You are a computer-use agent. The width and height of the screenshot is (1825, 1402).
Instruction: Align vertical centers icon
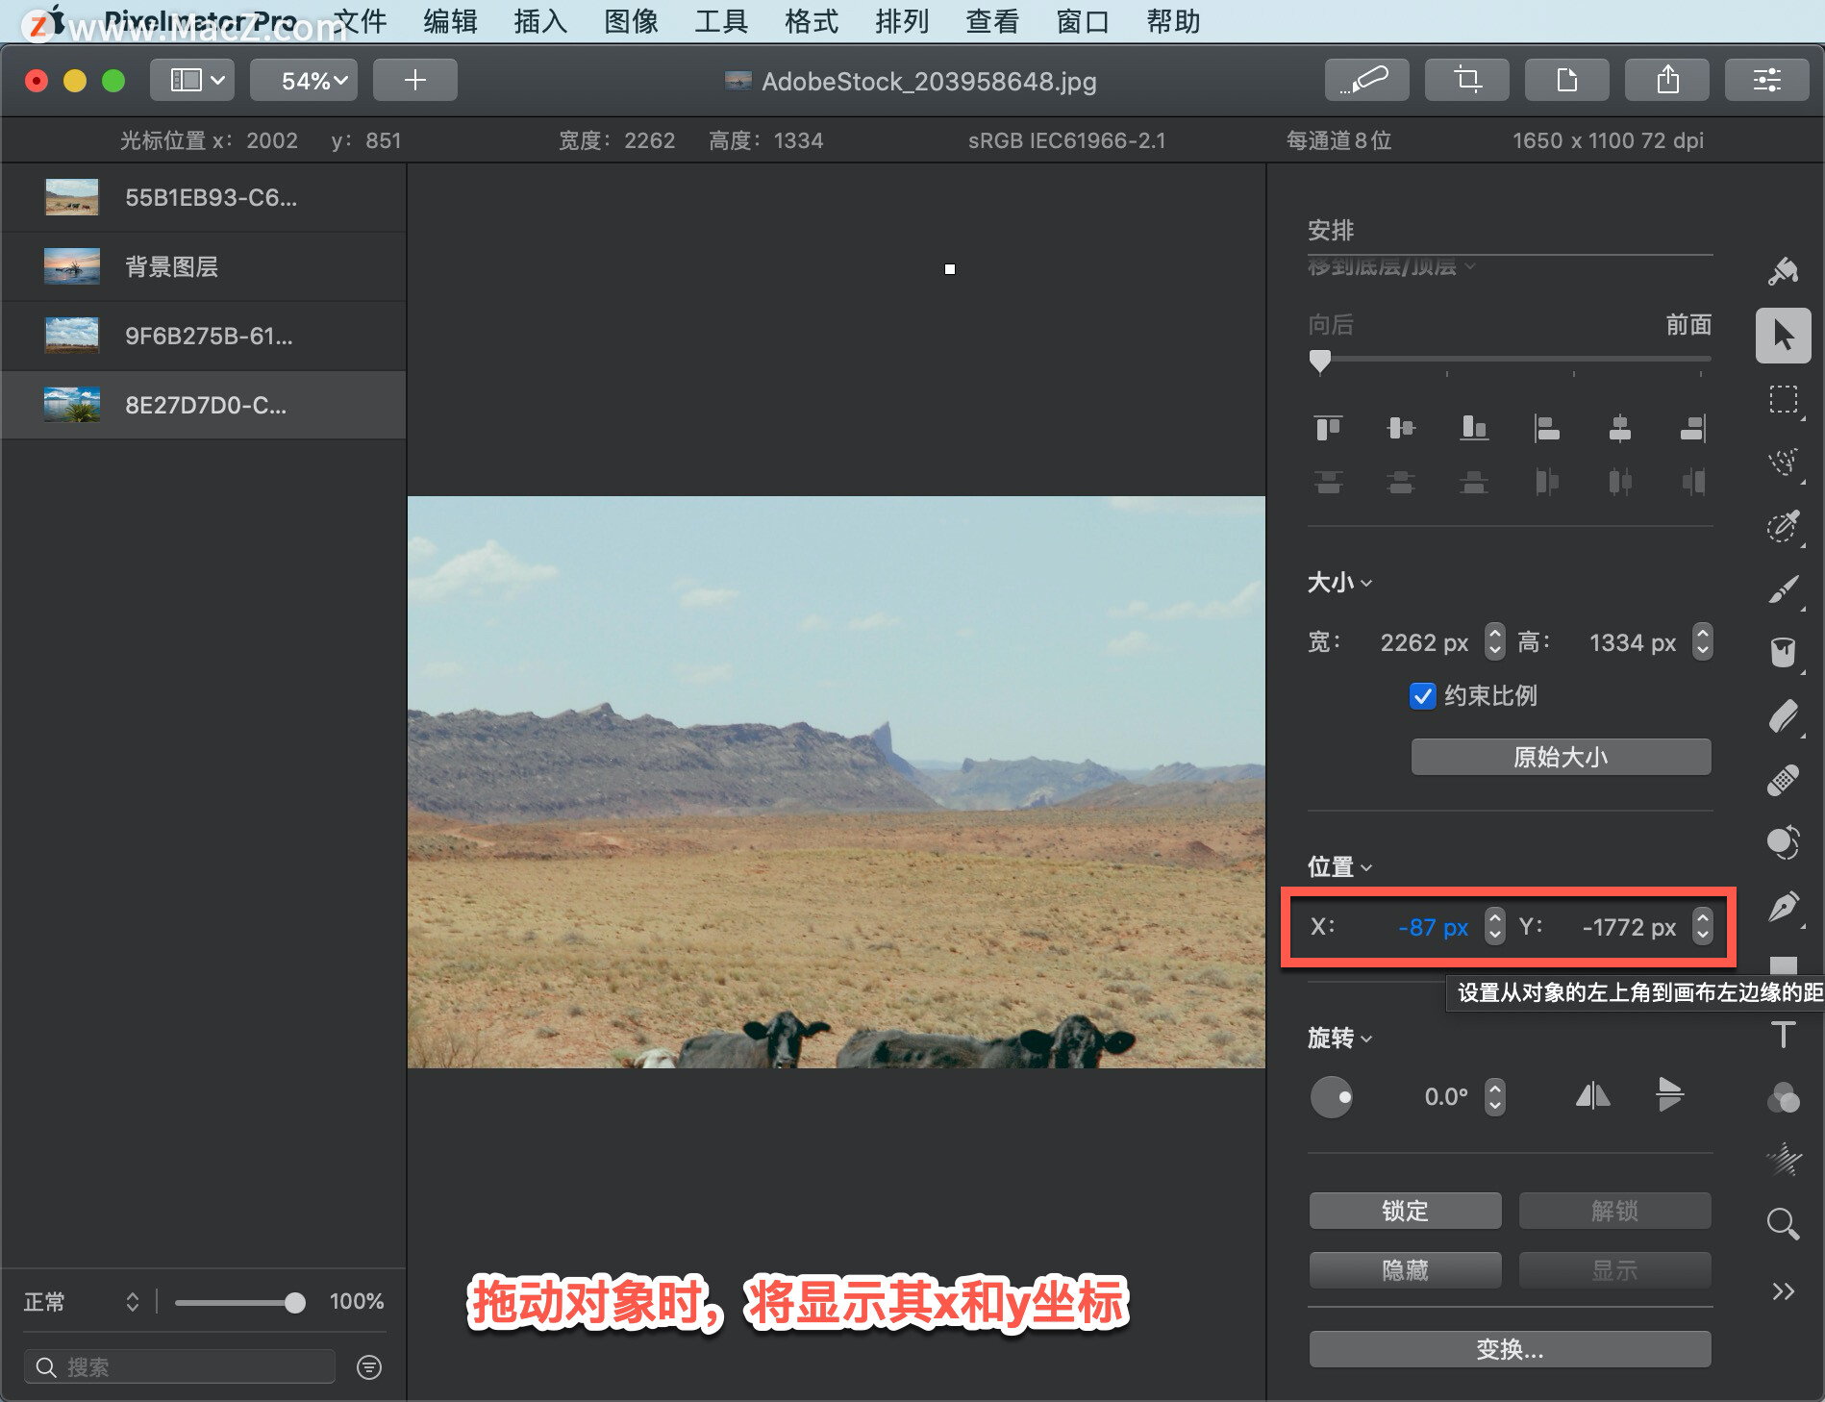(x=1401, y=428)
